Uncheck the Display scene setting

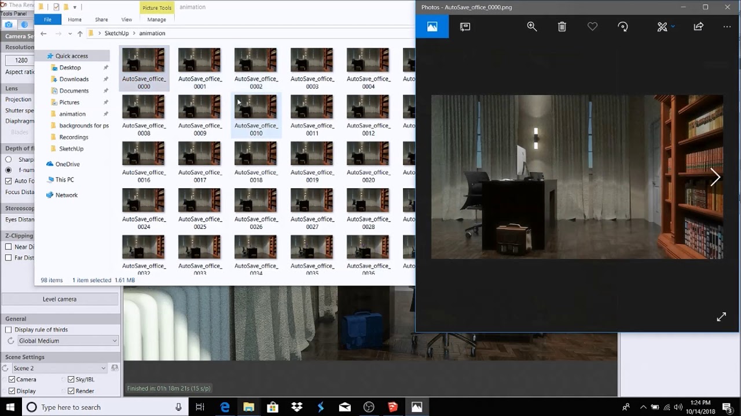click(12, 391)
